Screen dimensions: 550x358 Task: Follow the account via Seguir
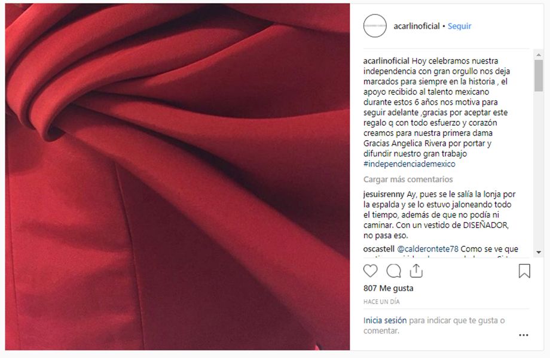pyautogui.click(x=460, y=26)
